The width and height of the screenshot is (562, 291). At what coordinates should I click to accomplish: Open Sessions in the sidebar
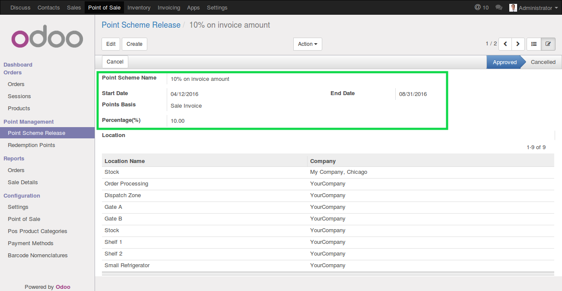pos(19,96)
